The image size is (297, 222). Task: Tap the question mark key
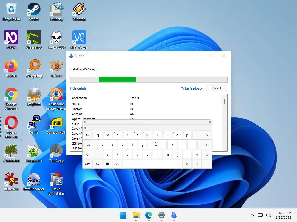[x=197, y=154]
